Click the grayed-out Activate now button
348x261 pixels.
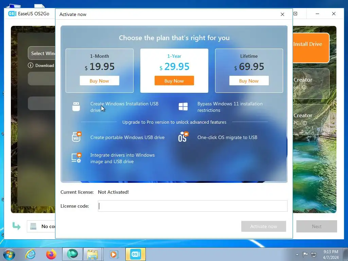[263, 226]
